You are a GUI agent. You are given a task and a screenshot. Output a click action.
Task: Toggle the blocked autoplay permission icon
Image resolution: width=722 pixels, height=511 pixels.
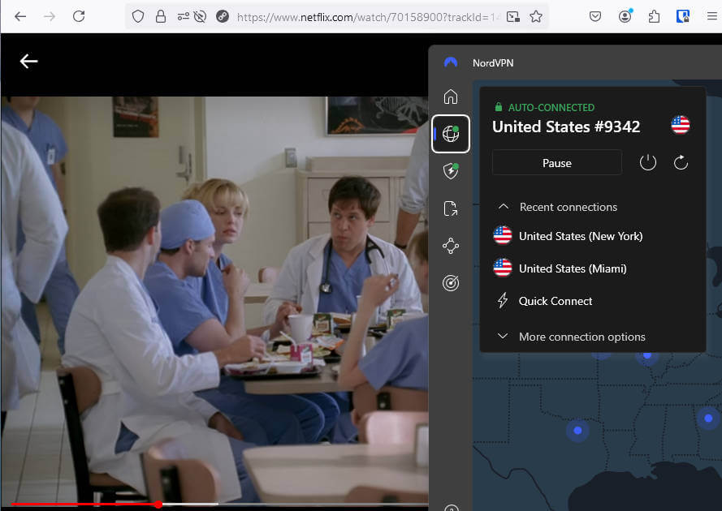(x=201, y=16)
